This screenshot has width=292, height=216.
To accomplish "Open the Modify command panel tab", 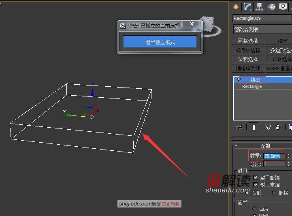I will click(248, 7).
